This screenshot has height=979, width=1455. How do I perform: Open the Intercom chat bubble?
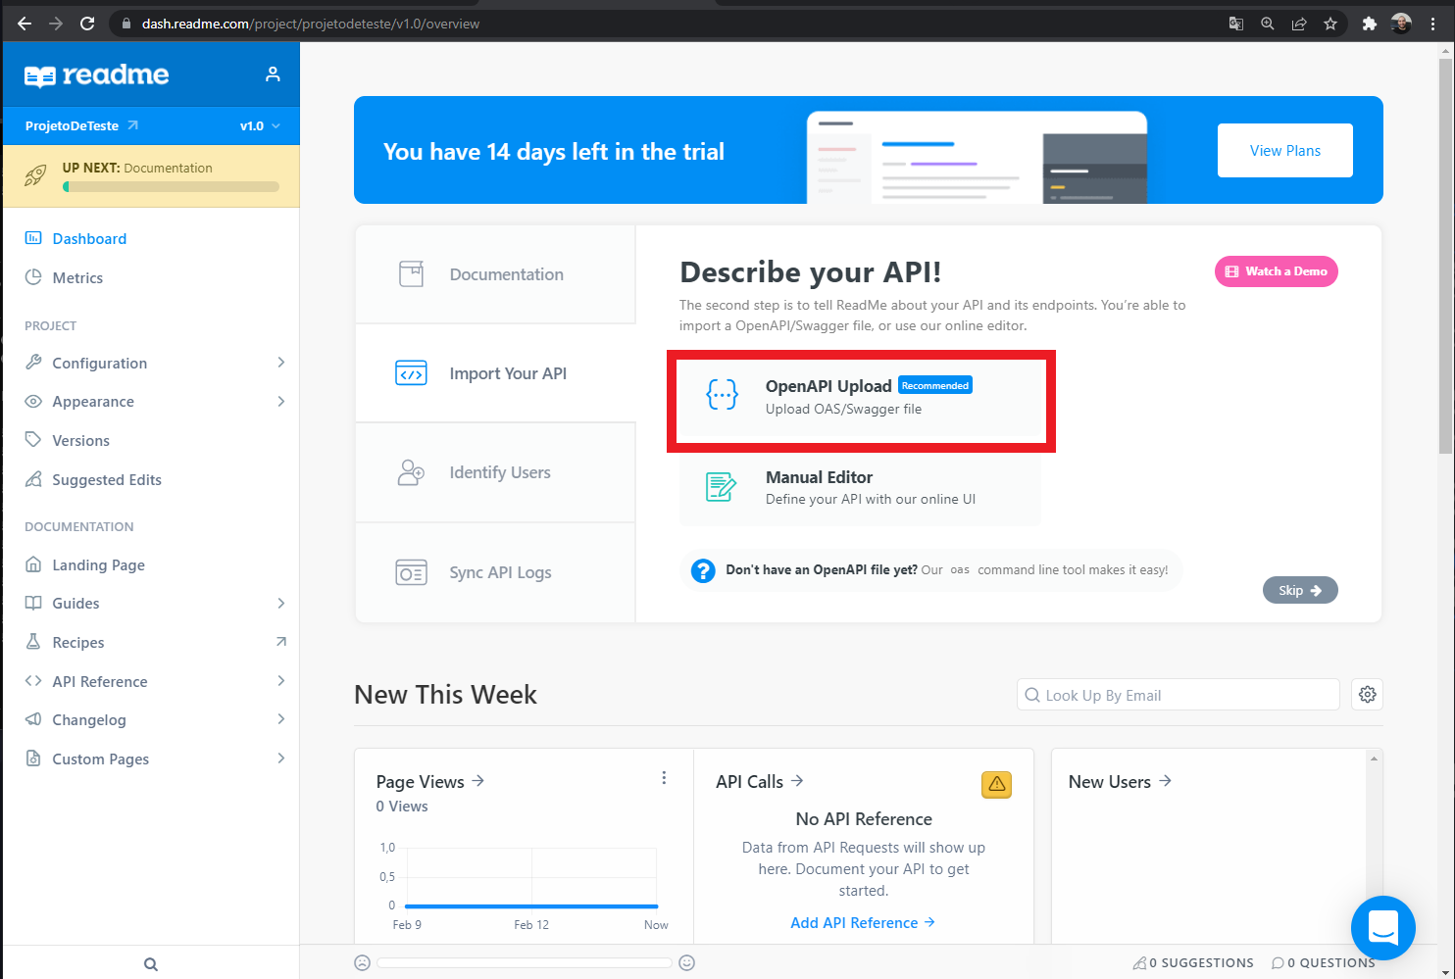(1382, 927)
